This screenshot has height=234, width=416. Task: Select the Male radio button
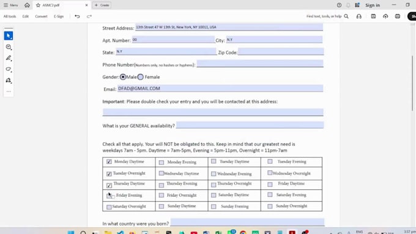(x=123, y=77)
